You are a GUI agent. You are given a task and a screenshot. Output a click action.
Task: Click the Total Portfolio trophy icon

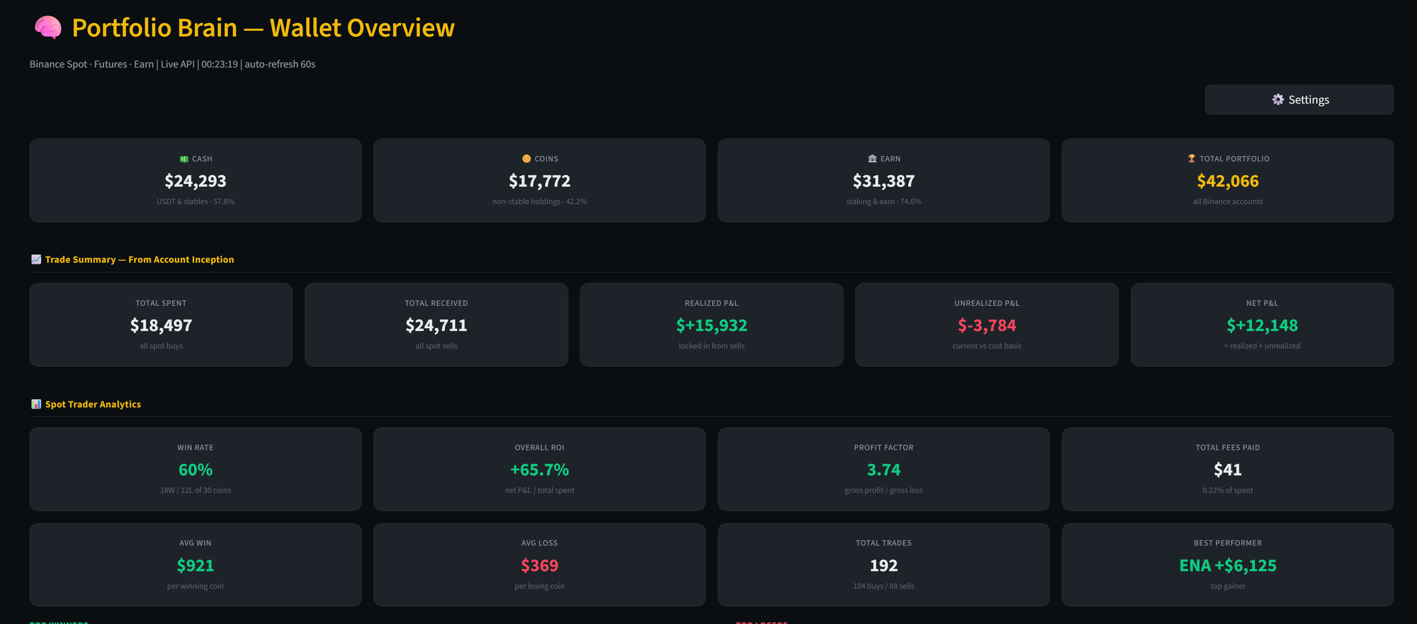[1191, 159]
